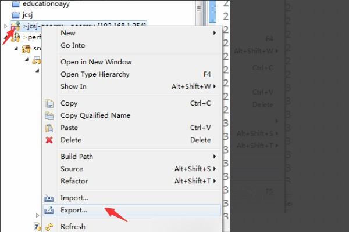
Task: Open the Refactor submenu
Action: 132,181
